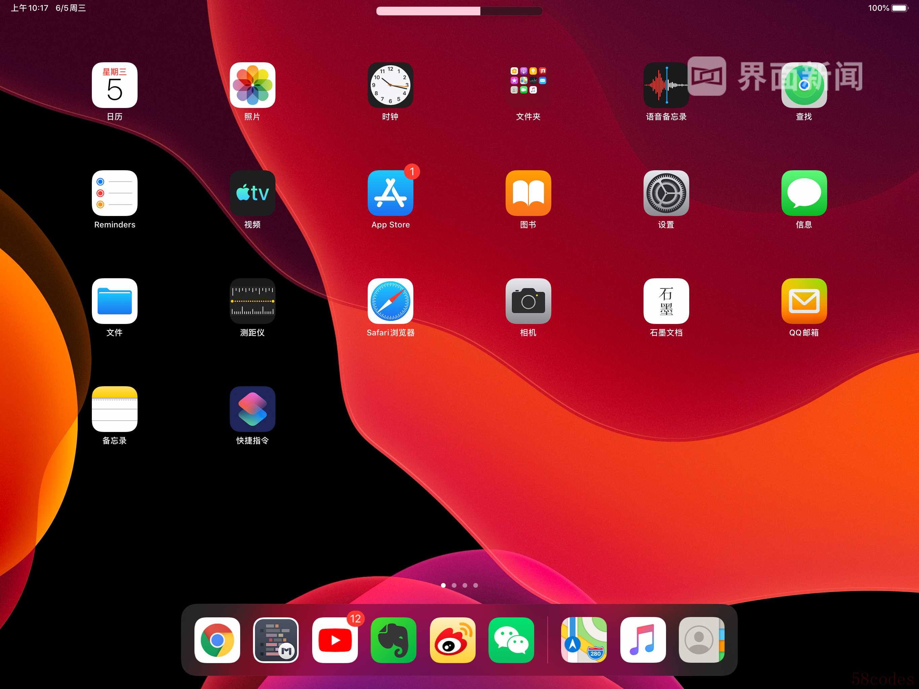Launch Apple TV app (视频)
The height and width of the screenshot is (689, 919).
click(x=253, y=193)
